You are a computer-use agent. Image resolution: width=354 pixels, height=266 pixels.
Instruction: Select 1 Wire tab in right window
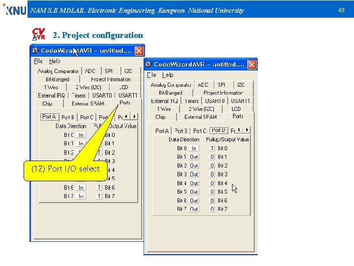click(164, 109)
